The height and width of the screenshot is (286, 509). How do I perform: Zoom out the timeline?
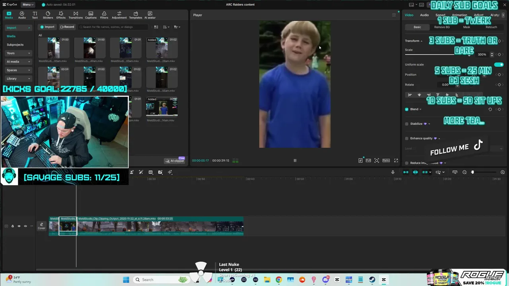tap(464, 172)
